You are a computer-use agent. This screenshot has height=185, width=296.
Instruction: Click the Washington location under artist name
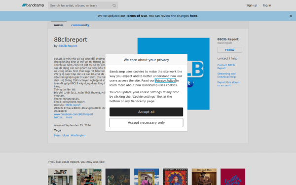(x=224, y=43)
